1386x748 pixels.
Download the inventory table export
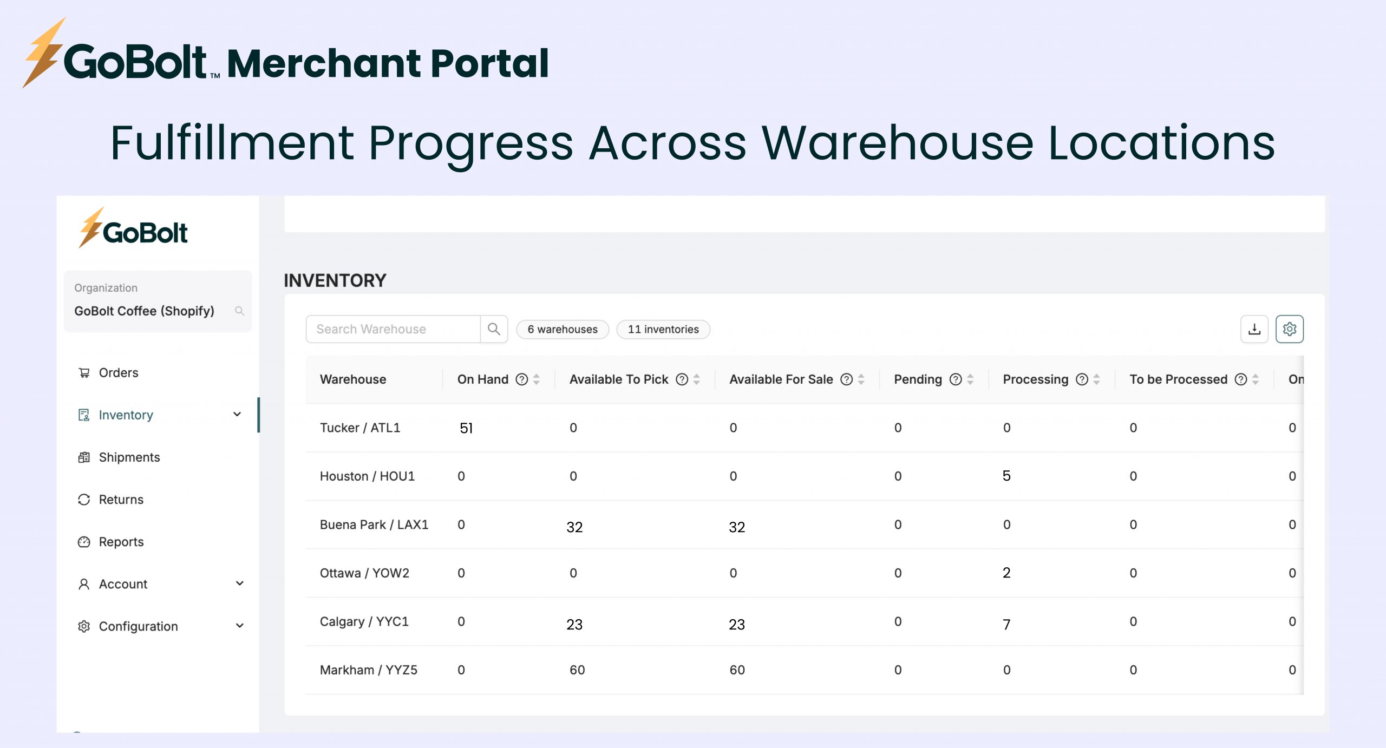point(1254,329)
